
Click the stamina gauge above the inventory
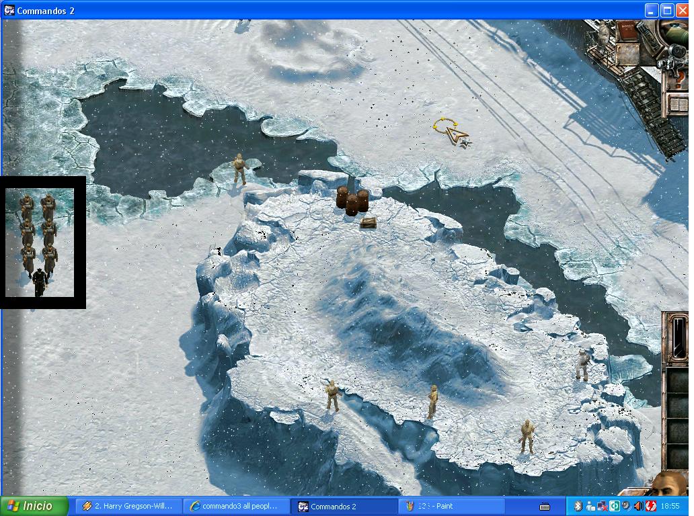click(x=678, y=339)
